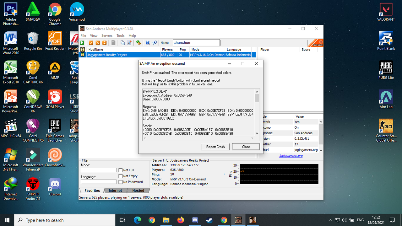Screen dimensions: 402x226
Task: Open the notification center icon
Action: (392, 220)
